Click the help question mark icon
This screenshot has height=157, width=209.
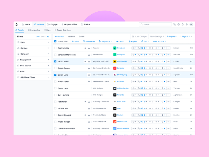pyautogui.click(x=179, y=25)
